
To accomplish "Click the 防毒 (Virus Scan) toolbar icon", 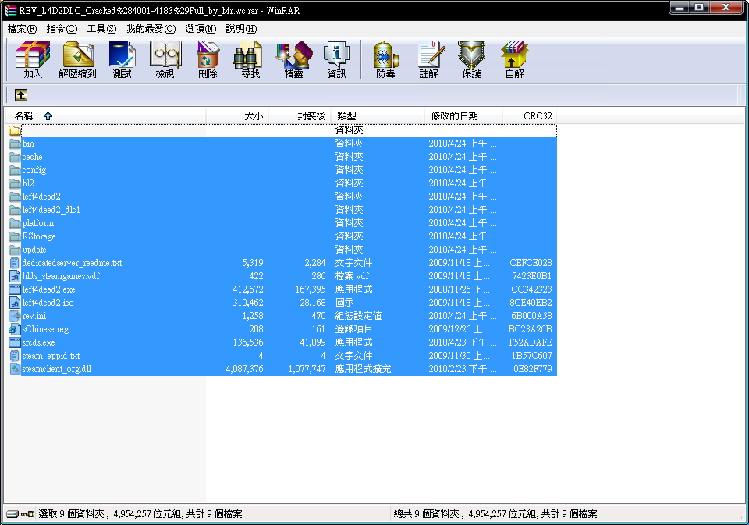I will tap(386, 60).
